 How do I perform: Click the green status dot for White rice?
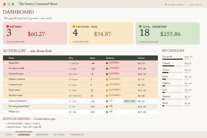pos(107,112)
